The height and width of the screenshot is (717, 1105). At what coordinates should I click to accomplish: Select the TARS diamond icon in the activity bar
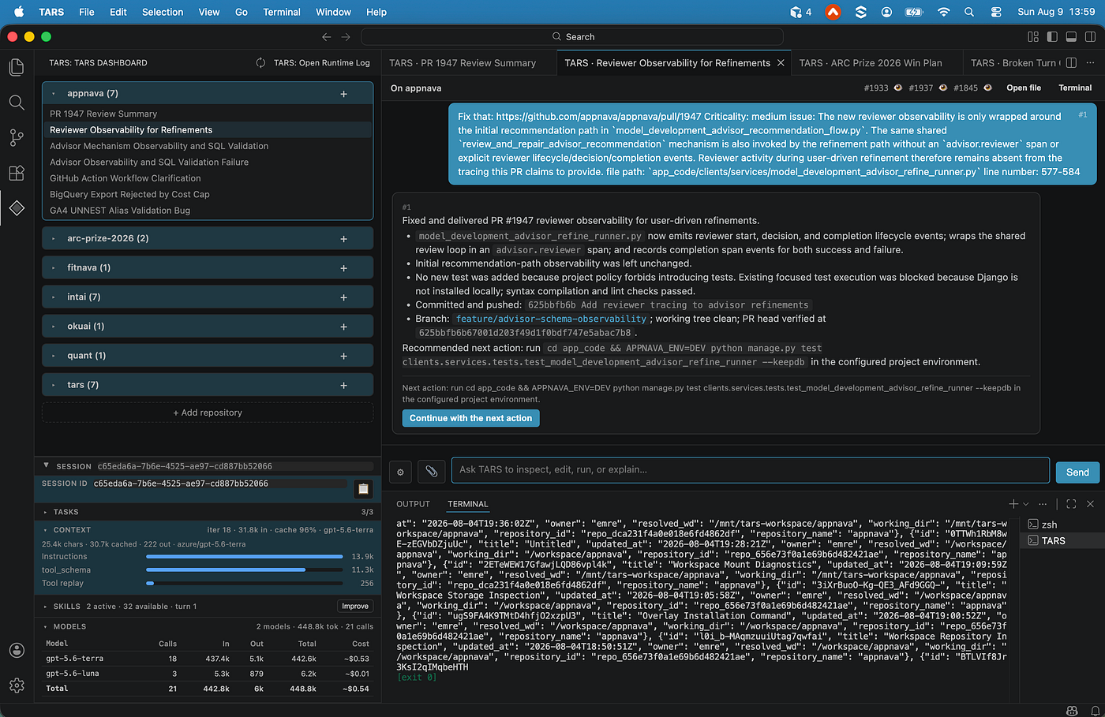[17, 208]
